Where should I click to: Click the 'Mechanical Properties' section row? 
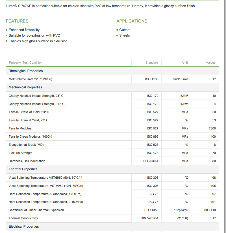point(112,87)
